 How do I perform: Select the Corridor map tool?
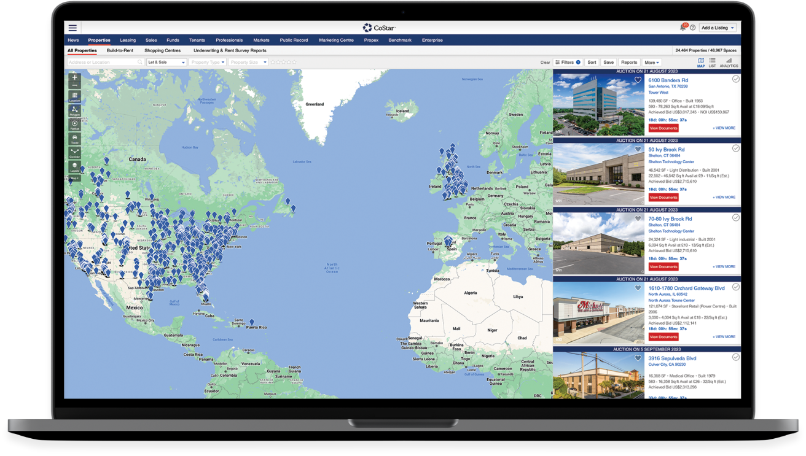74,153
